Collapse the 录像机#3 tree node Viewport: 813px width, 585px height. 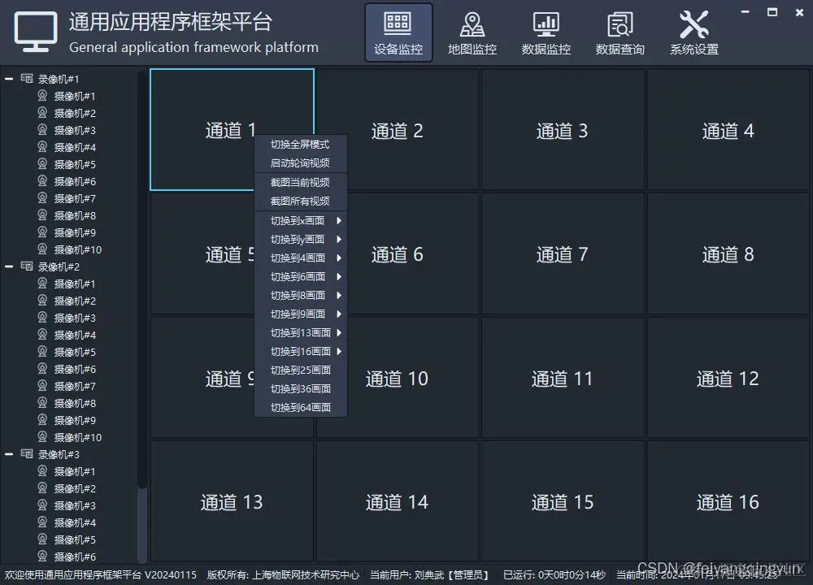[x=7, y=454]
